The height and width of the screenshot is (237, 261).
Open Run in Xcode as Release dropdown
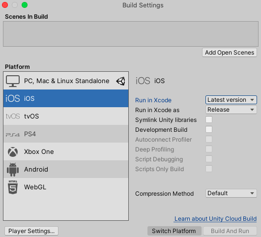pyautogui.click(x=231, y=110)
